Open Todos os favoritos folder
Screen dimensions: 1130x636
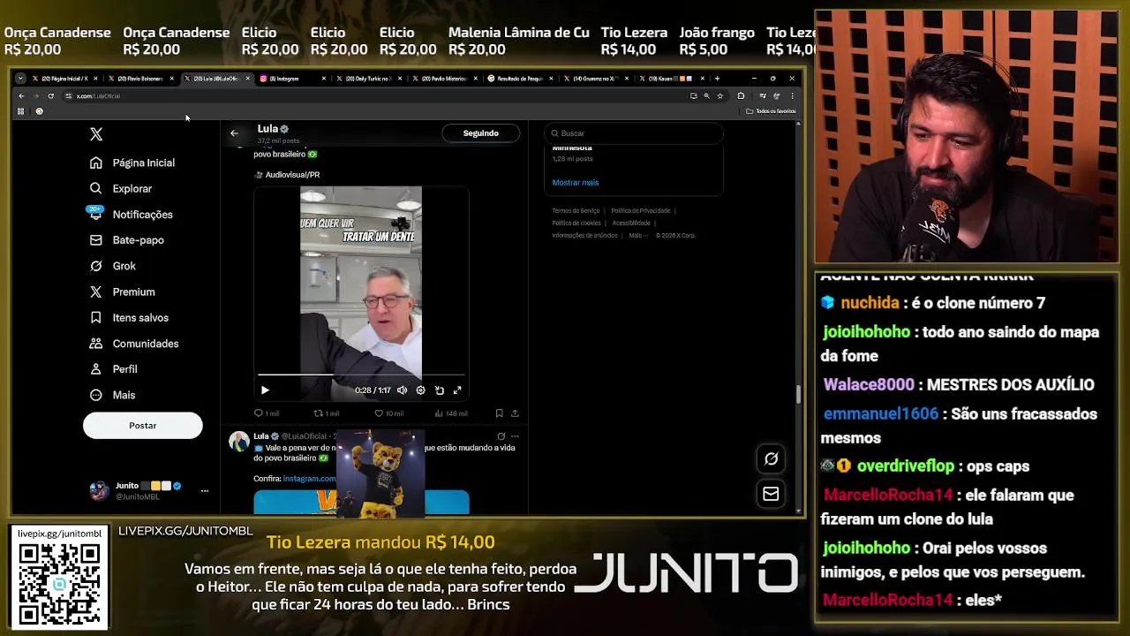(x=772, y=111)
